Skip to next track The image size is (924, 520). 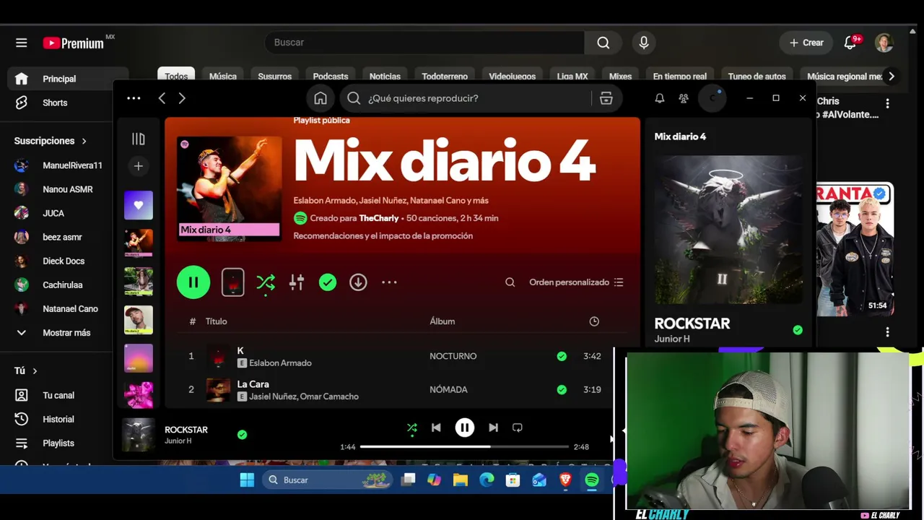(x=493, y=428)
